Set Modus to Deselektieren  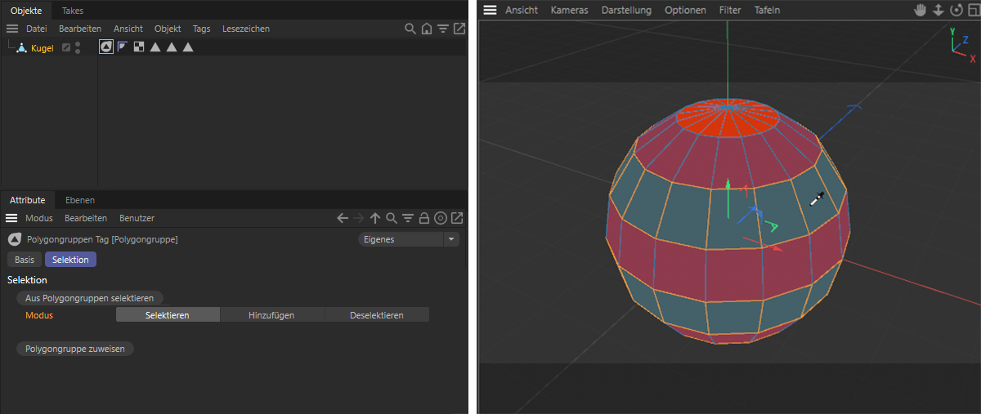(376, 315)
